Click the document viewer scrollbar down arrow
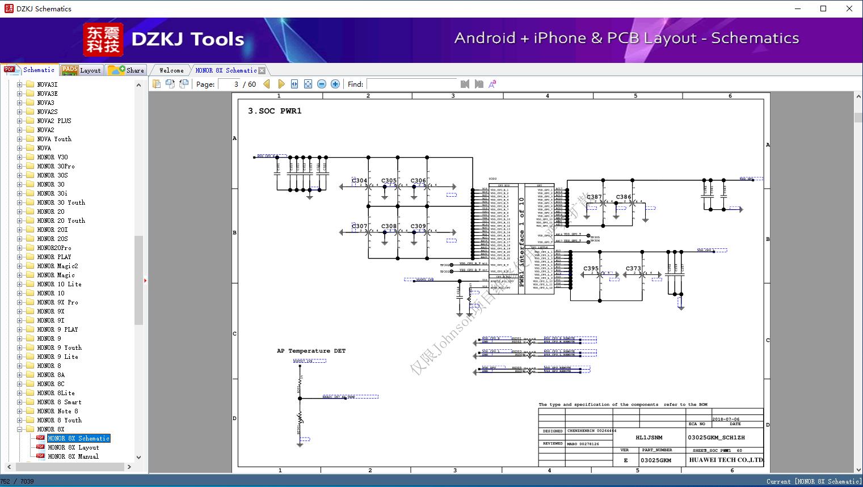863x487 pixels. coord(858,469)
